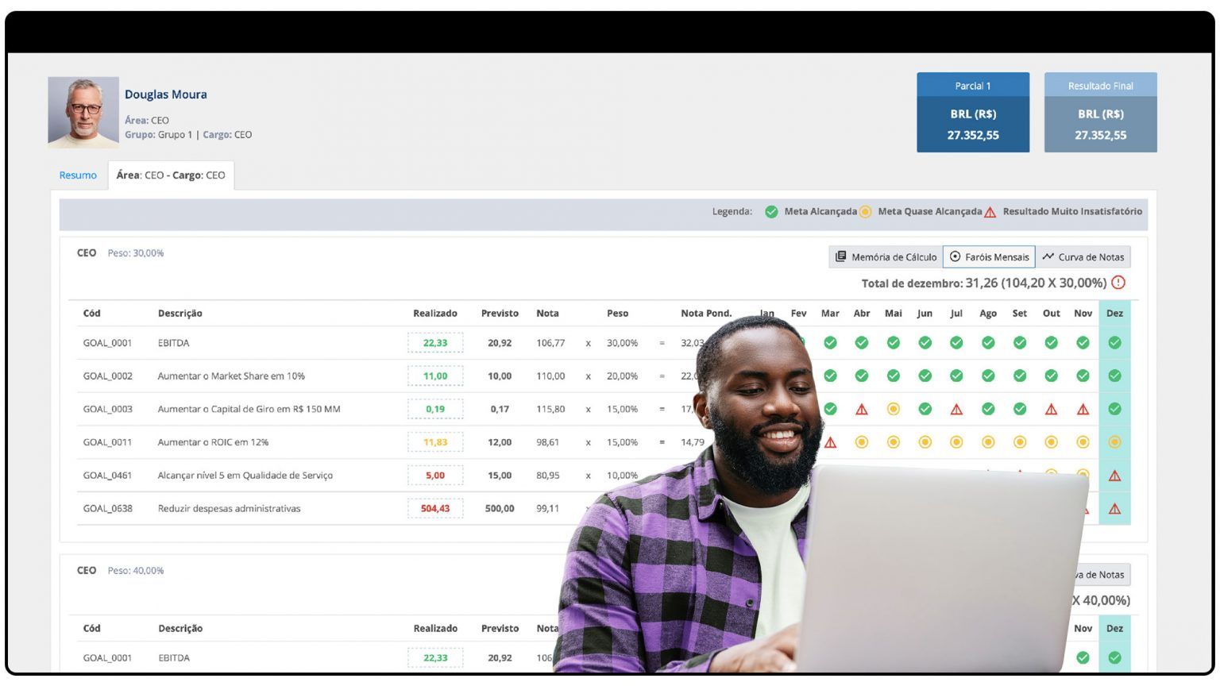Click the red triangle for GOAL_0638 in Dez
Image resolution: width=1220 pixels, height=686 pixels.
point(1115,508)
